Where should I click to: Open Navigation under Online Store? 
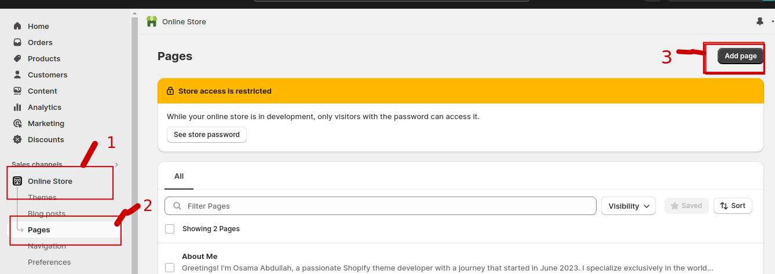click(x=47, y=246)
